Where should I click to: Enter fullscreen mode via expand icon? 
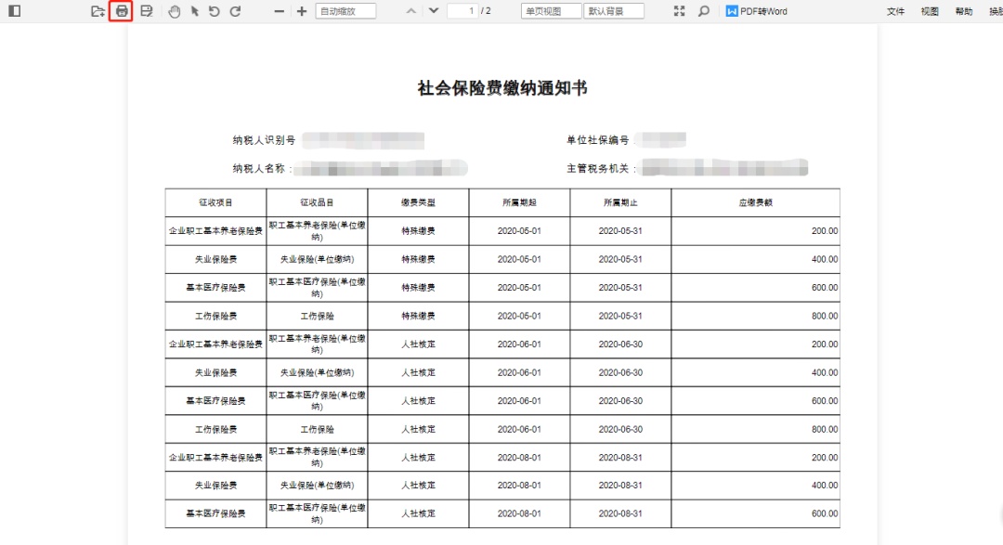tap(679, 11)
